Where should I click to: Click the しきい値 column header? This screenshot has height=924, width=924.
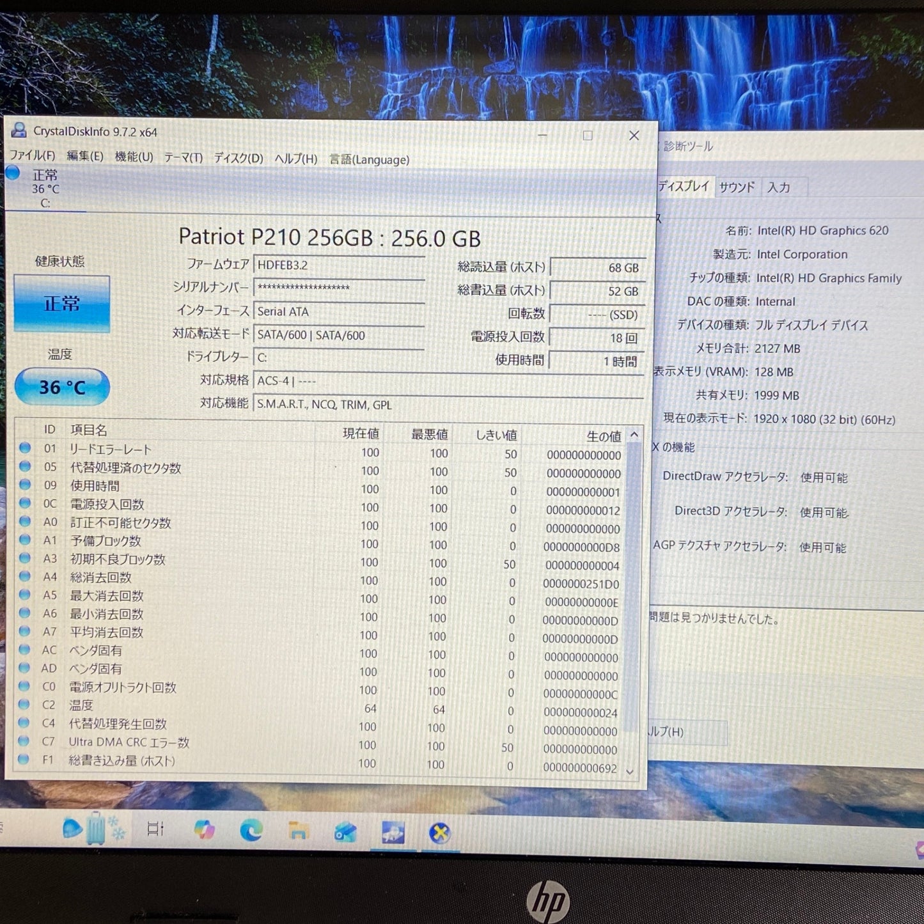496,435
